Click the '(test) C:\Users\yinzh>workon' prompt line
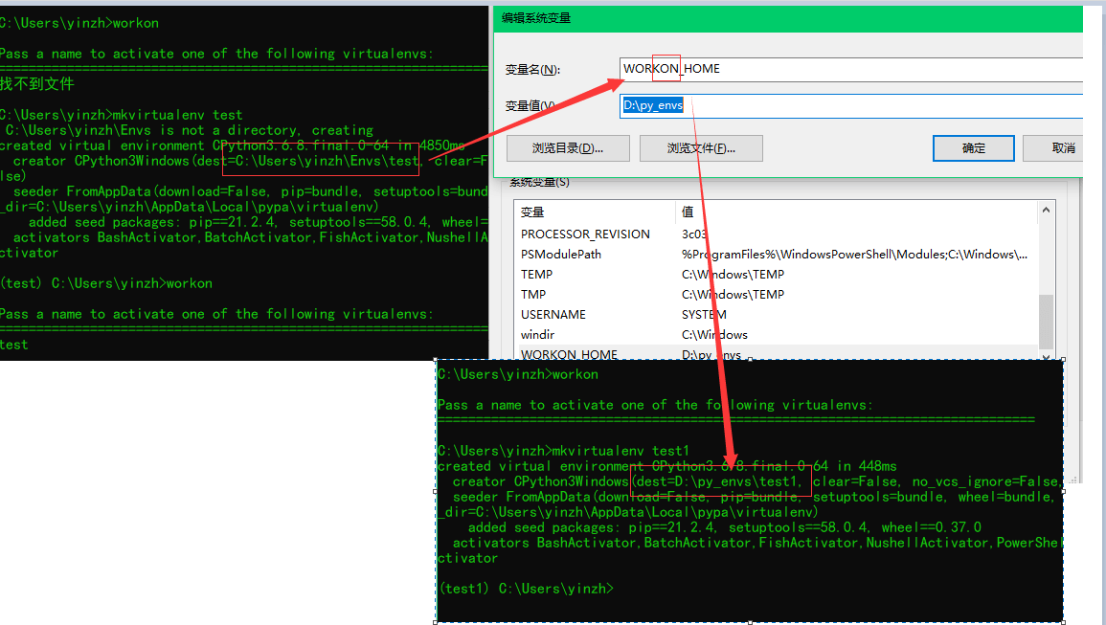 click(x=106, y=283)
